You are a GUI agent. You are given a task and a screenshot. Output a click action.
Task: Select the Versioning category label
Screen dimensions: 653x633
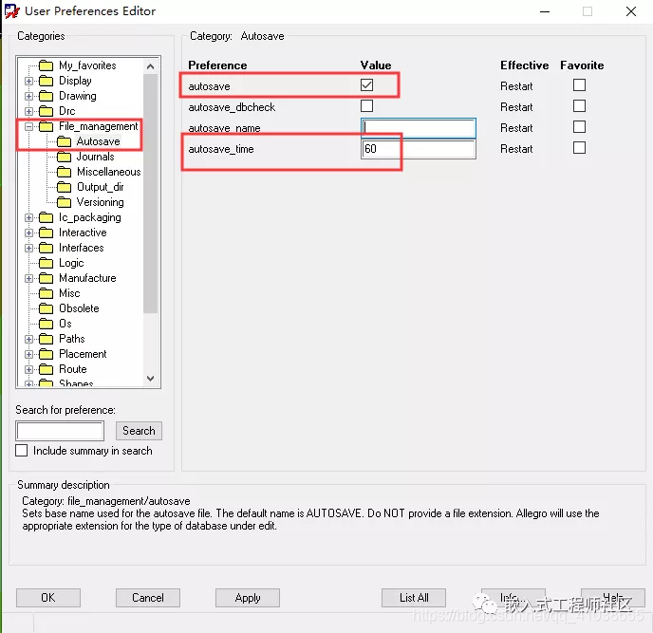click(101, 202)
